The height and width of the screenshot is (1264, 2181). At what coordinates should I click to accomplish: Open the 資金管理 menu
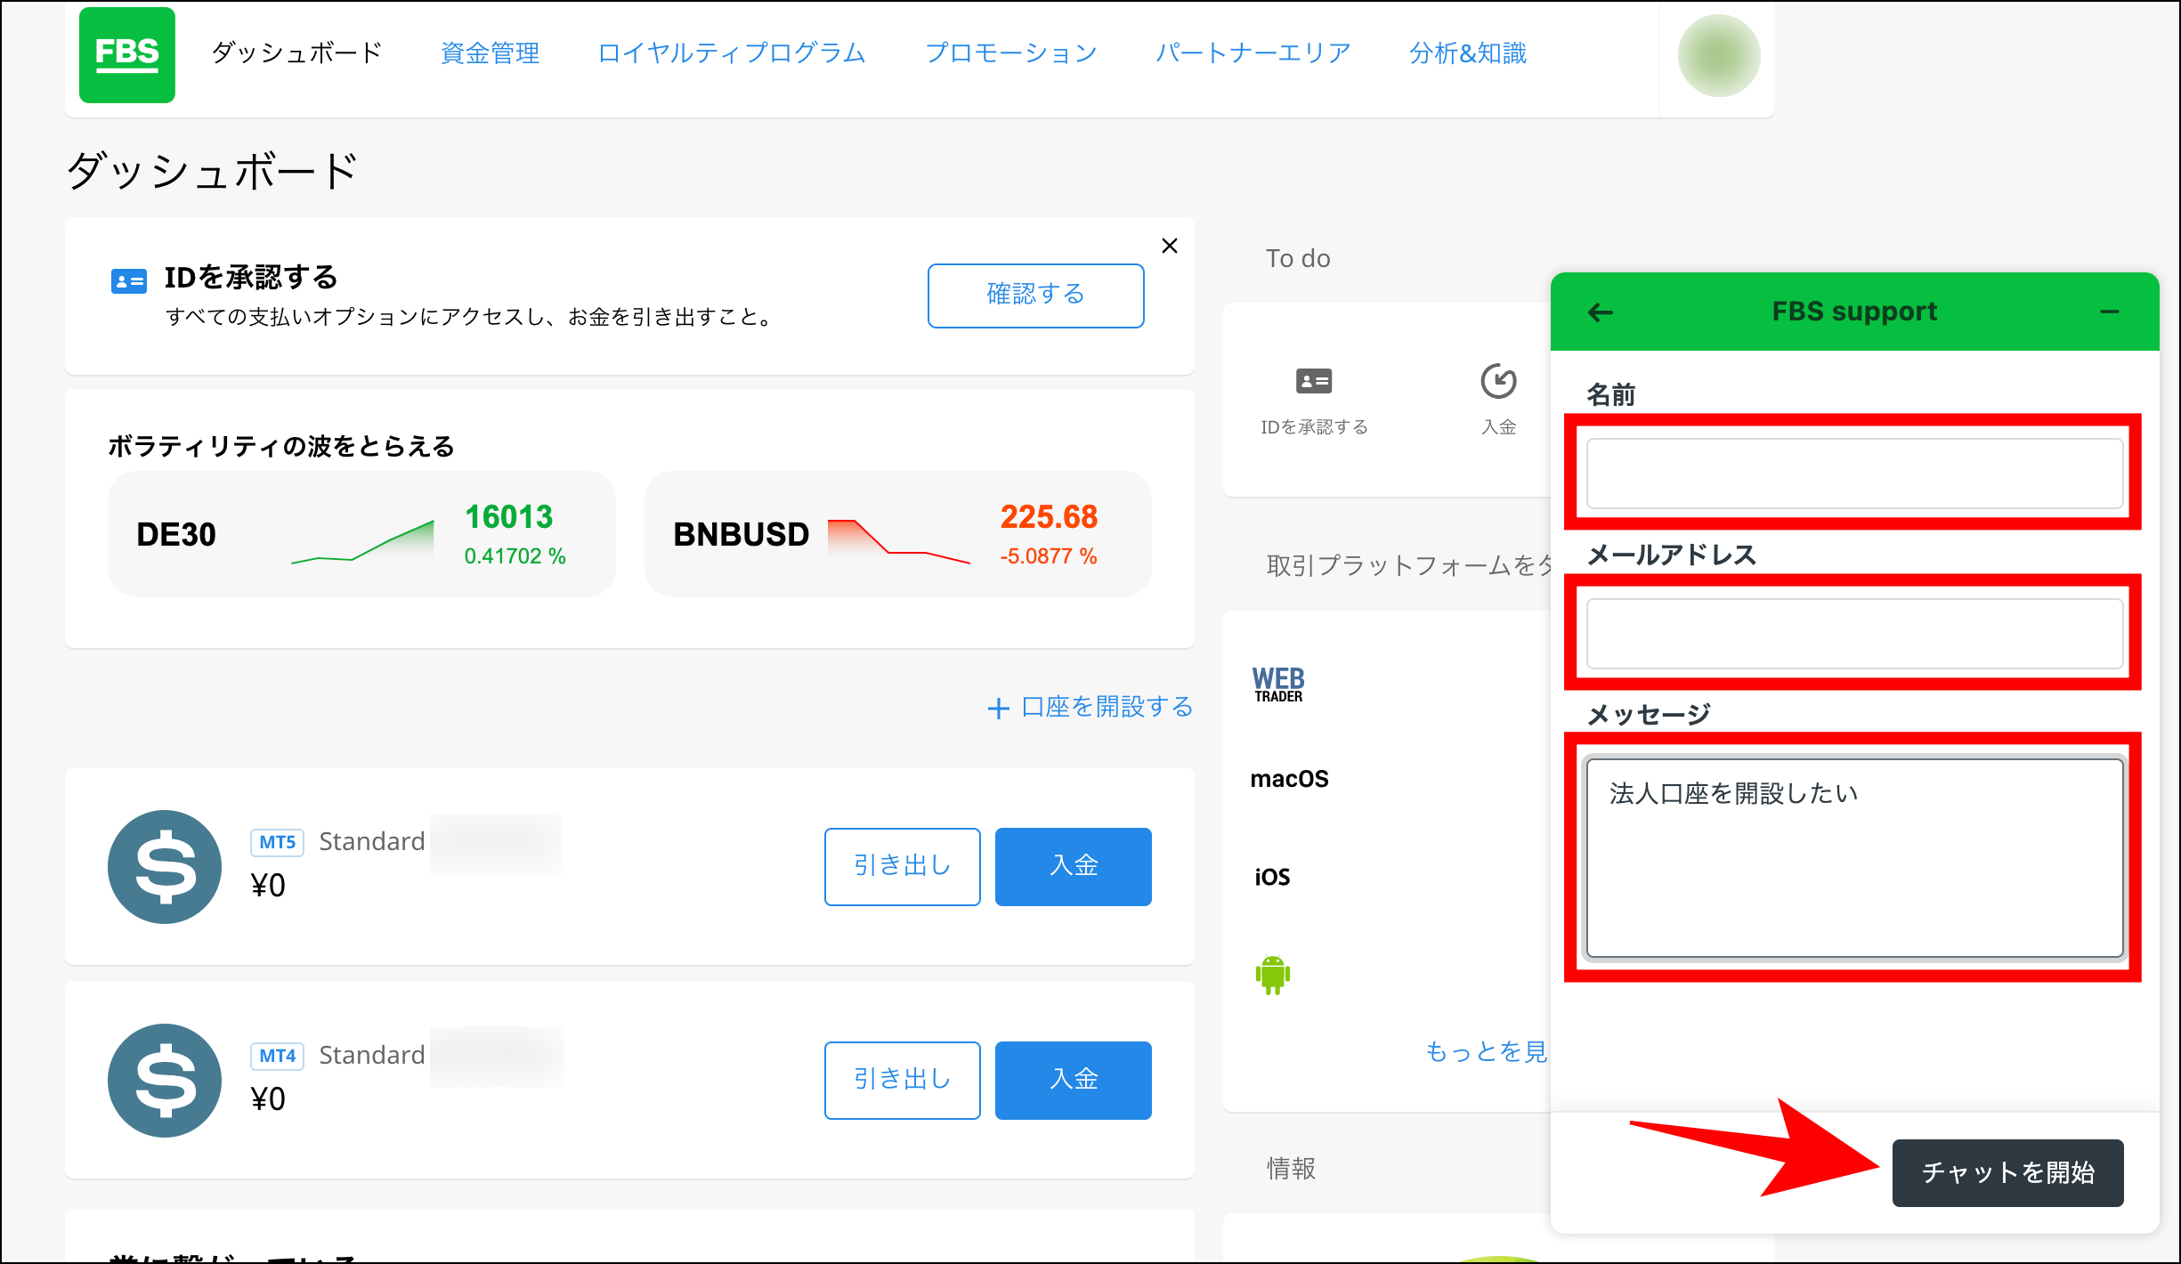pos(491,53)
